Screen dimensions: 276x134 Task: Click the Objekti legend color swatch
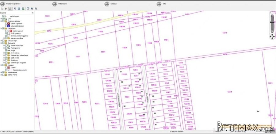click(x=9, y=67)
